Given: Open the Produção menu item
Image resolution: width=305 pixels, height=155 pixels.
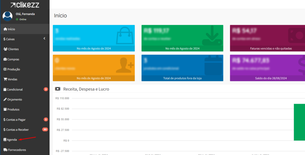Looking at the screenshot, I should [13, 69].
